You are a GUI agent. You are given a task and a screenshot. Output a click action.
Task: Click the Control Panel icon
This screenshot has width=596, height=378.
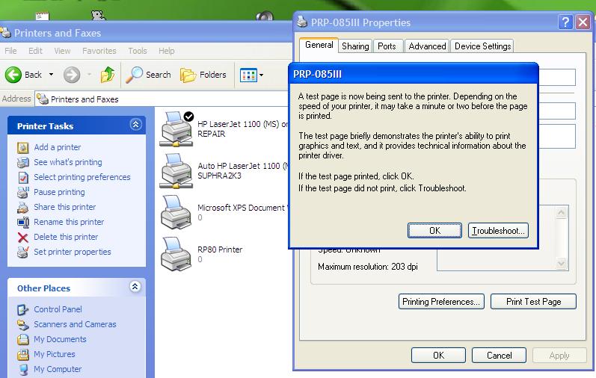pos(22,309)
